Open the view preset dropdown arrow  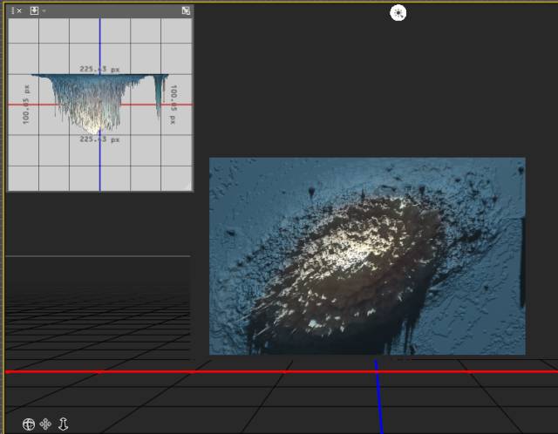tap(44, 10)
